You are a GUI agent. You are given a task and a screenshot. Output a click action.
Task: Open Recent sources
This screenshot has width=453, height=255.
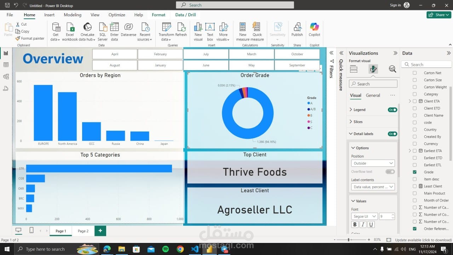(145, 32)
